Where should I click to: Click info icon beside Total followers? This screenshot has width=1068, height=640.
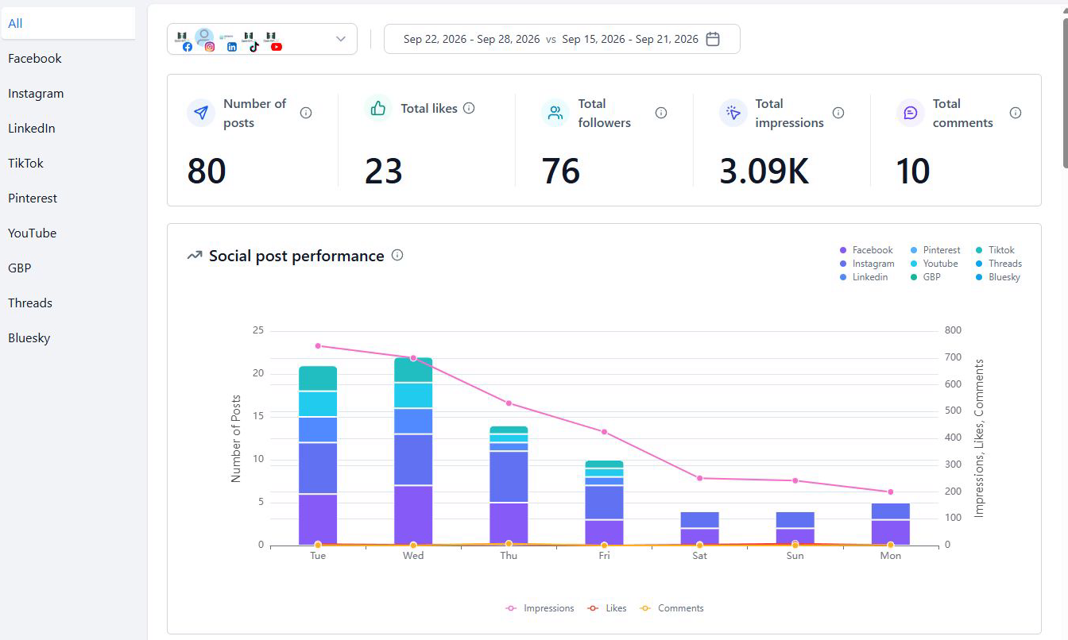661,113
